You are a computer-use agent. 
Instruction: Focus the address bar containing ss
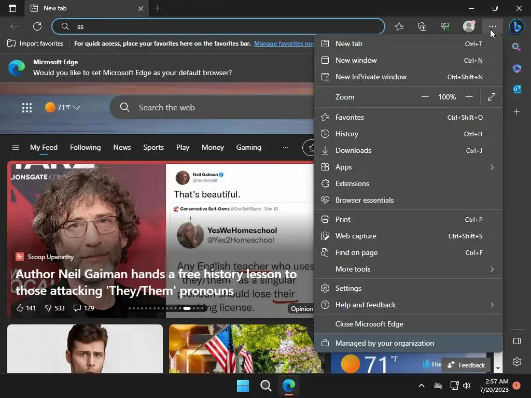pos(218,26)
